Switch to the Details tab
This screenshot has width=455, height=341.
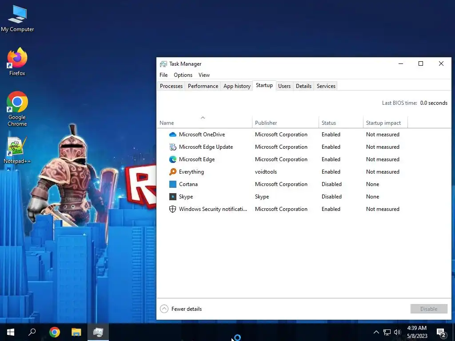tap(303, 86)
